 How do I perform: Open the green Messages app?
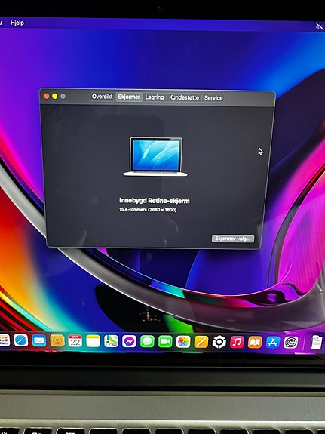tap(147, 342)
